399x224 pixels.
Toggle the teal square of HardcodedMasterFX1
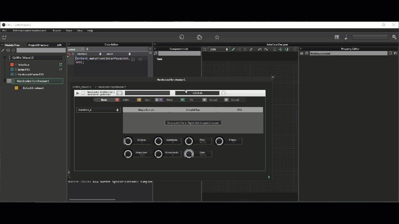12,74
